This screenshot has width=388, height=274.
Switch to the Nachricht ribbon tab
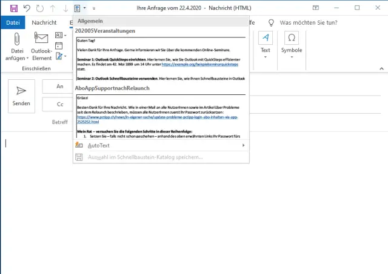pos(44,22)
